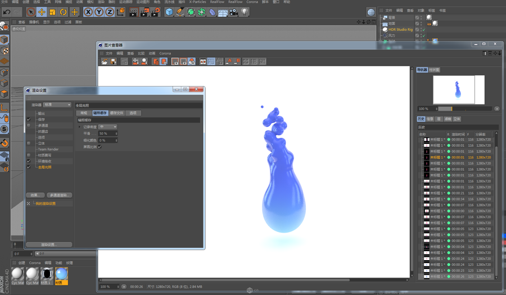Select the Scale tool
The image size is (506, 295).
52,12
